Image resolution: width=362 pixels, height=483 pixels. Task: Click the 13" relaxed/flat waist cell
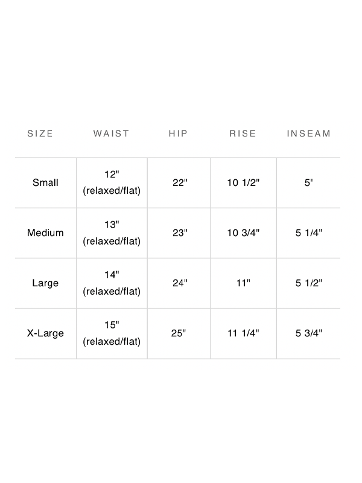(x=112, y=233)
